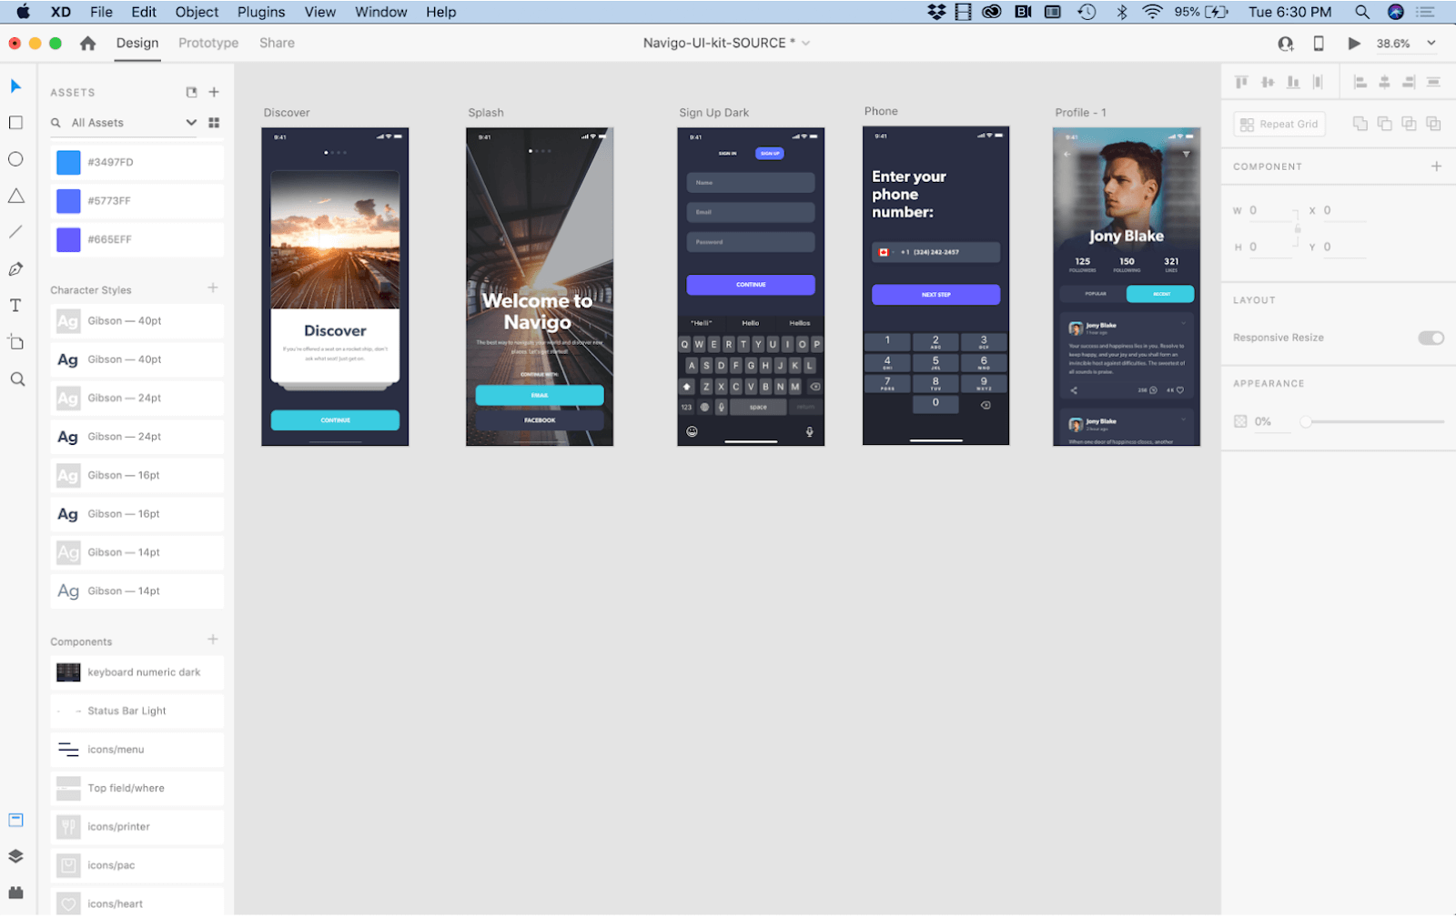Image resolution: width=1456 pixels, height=918 pixels.
Task: Add a new component in Components section
Action: point(213,640)
